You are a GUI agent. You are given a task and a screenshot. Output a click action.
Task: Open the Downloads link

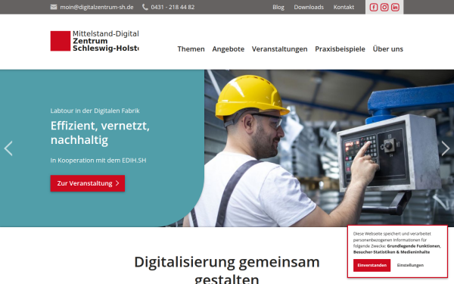pyautogui.click(x=309, y=7)
